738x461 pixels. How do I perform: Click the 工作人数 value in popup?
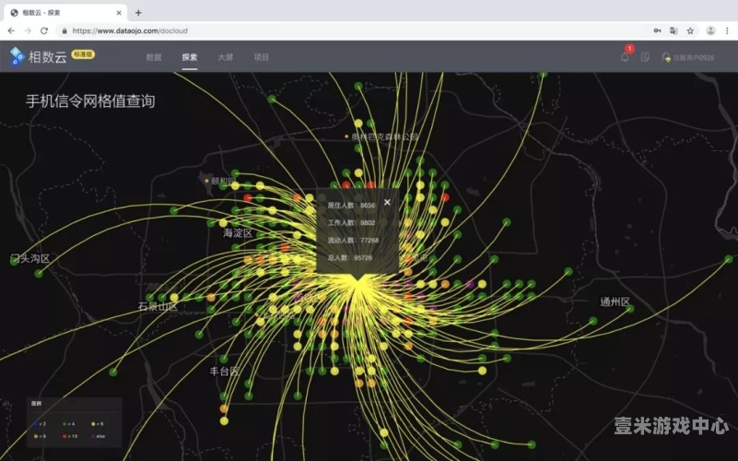tap(368, 223)
